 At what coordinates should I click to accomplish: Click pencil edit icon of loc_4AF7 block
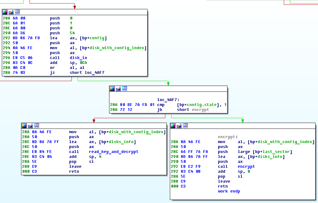pyautogui.click(x=118, y=89)
